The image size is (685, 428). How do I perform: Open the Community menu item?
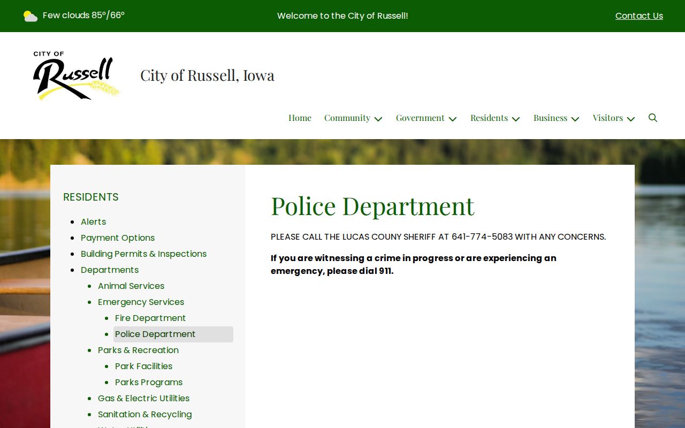click(347, 118)
